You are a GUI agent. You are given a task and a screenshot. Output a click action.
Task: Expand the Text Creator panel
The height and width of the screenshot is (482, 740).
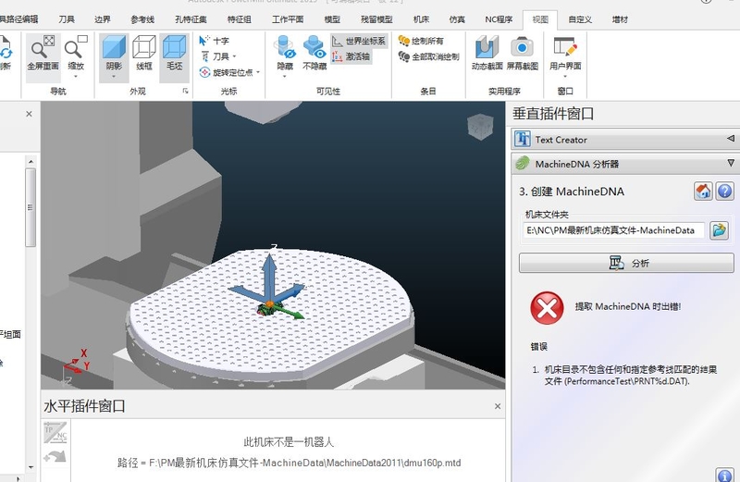click(731, 139)
